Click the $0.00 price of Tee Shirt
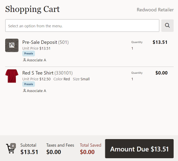The height and width of the screenshot is (161, 178). tap(161, 73)
